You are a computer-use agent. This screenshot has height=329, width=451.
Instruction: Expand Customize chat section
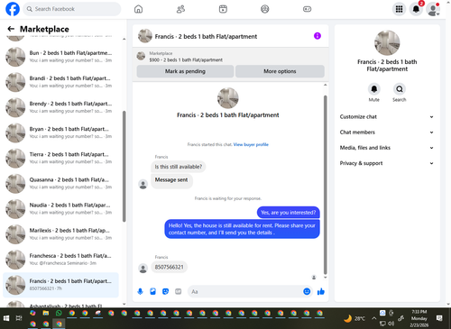coord(387,116)
